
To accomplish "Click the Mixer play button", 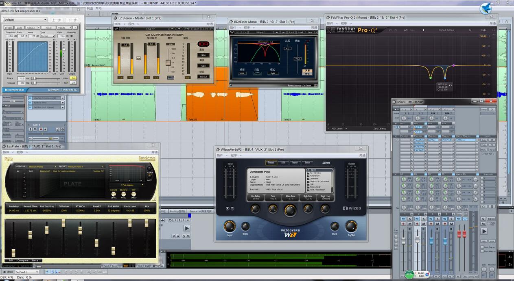I will [x=484, y=231].
